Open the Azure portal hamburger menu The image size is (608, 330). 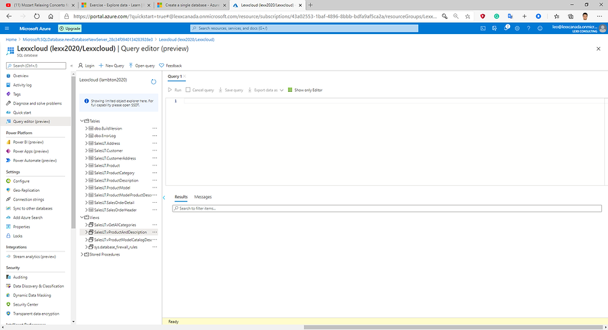[7, 29]
